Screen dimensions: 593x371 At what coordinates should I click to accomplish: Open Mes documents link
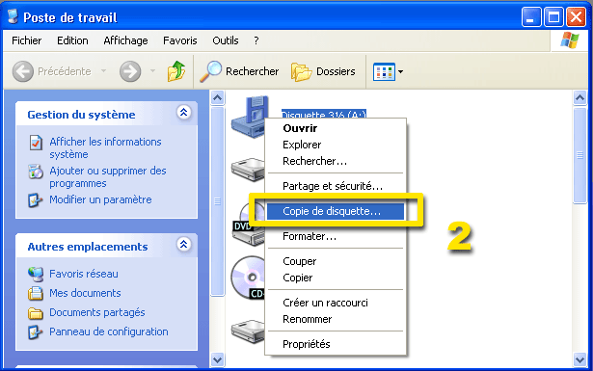point(85,293)
